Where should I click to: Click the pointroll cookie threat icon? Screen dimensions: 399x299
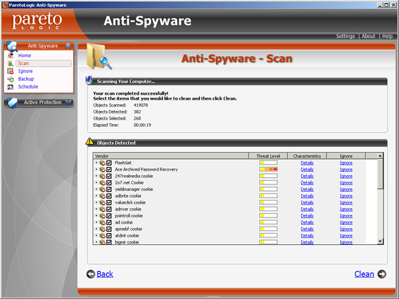click(x=102, y=216)
